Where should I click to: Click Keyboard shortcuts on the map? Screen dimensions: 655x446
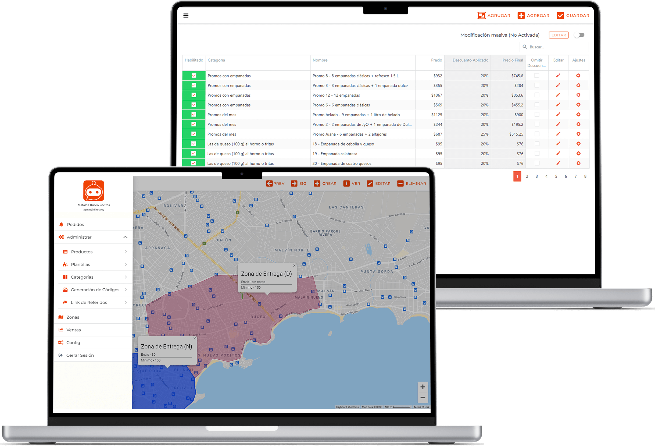pyautogui.click(x=347, y=407)
